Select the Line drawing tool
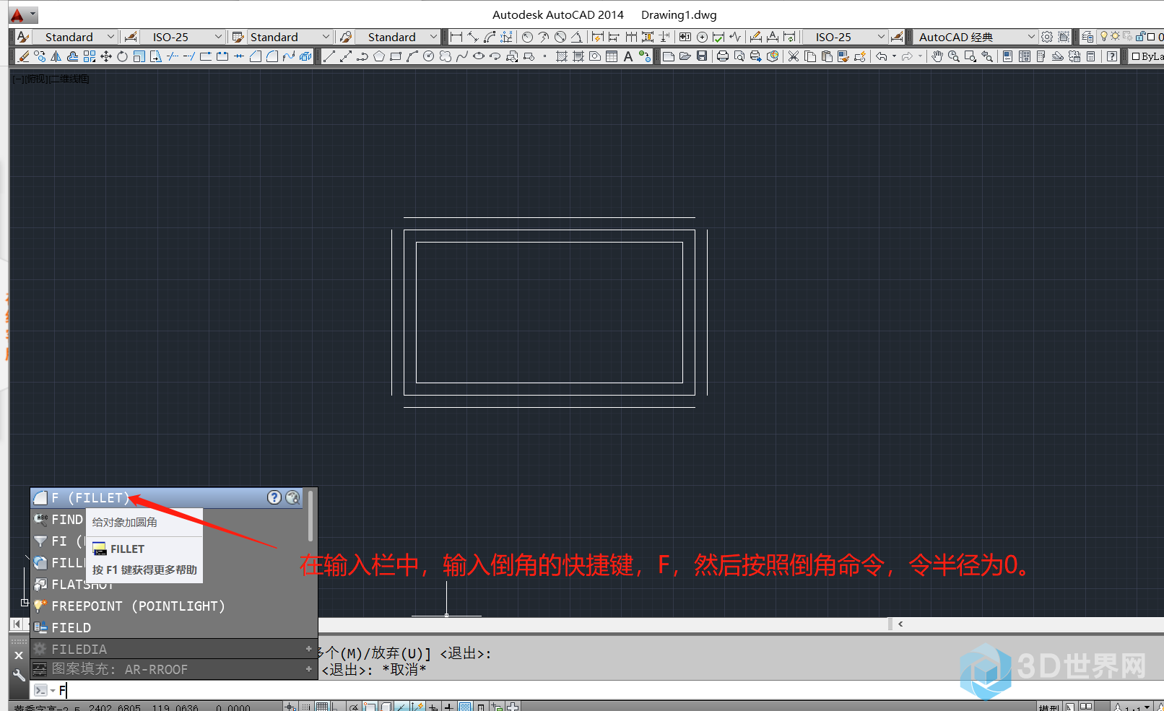 click(x=329, y=56)
